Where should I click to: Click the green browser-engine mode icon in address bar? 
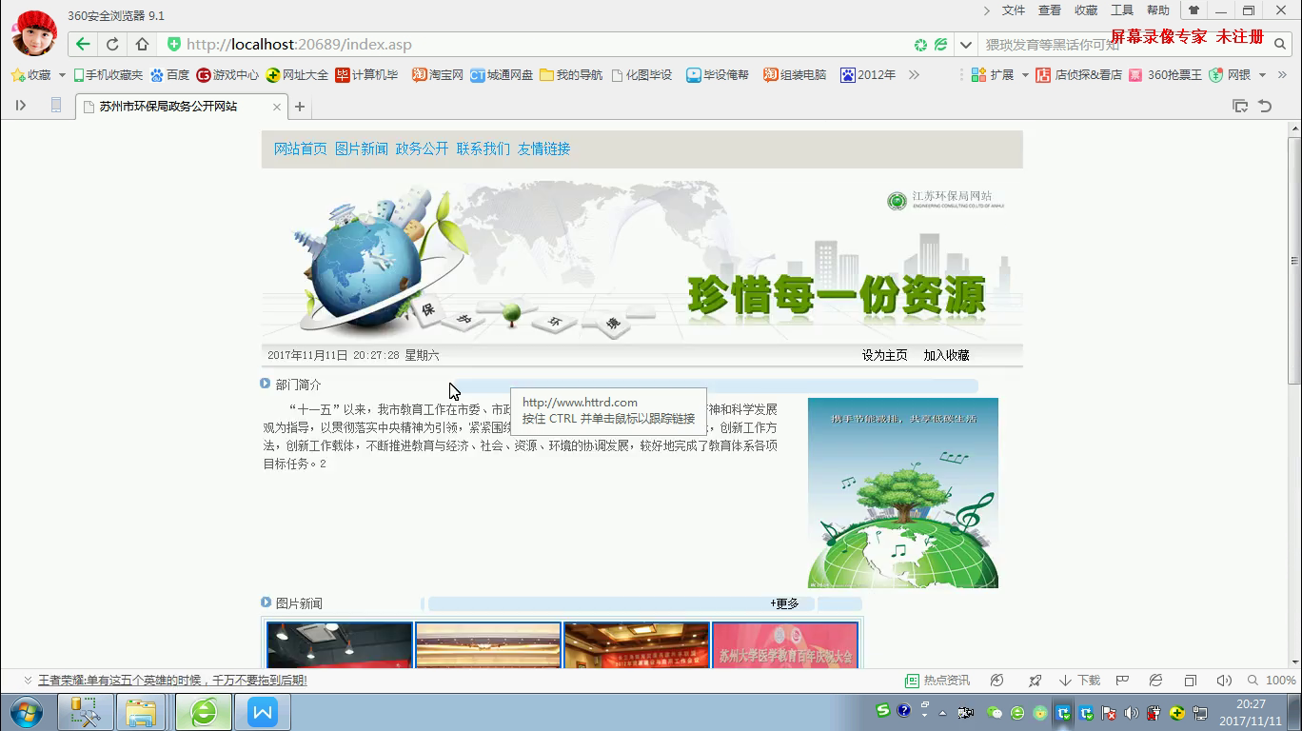(x=940, y=45)
